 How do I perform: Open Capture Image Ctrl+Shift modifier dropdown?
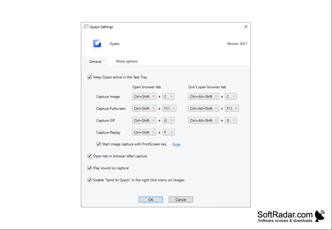[144, 96]
